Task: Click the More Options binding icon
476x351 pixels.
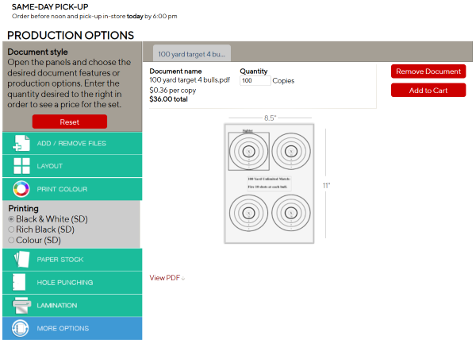Action: pos(21,328)
